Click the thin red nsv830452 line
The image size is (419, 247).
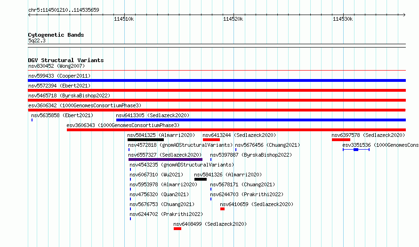(x=217, y=71)
